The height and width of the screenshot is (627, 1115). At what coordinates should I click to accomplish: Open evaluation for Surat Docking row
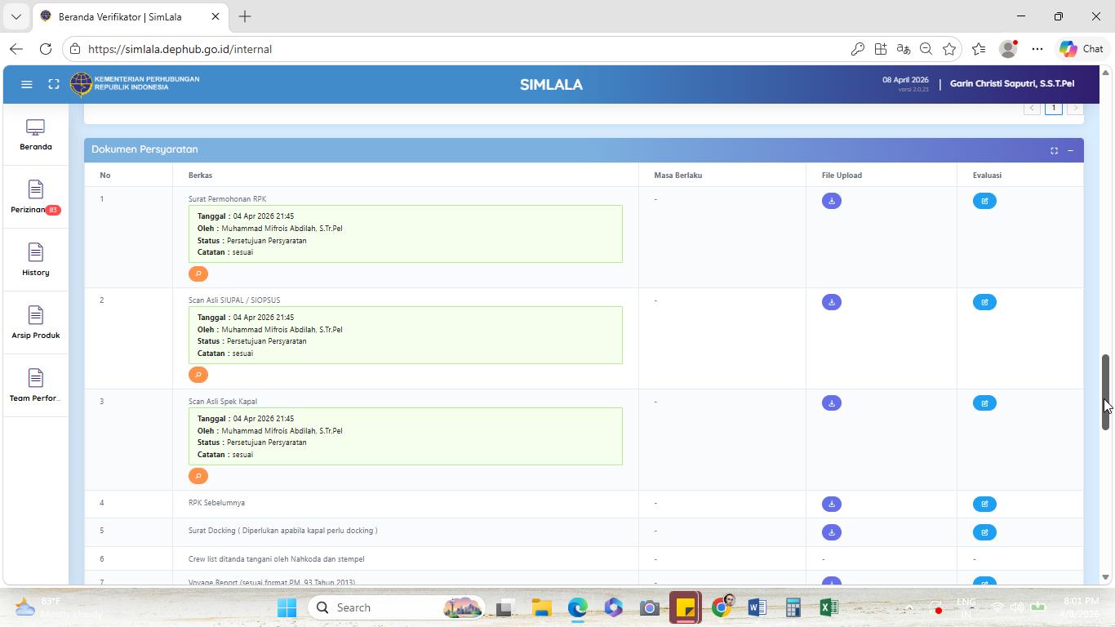point(984,532)
